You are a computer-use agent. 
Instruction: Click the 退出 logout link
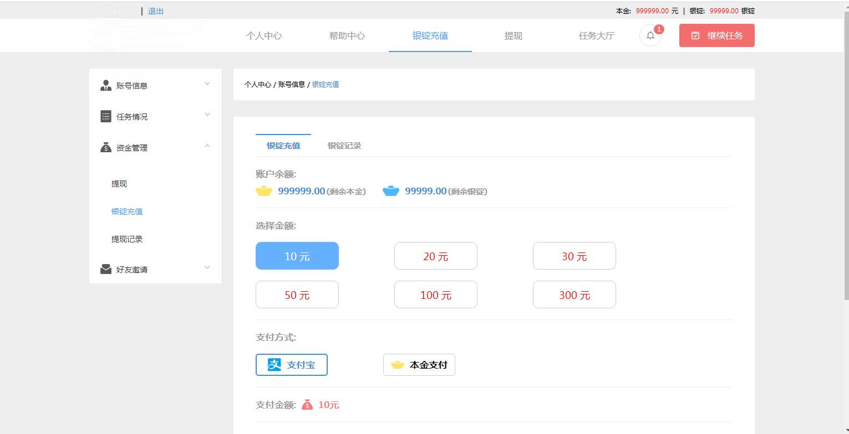tap(156, 11)
